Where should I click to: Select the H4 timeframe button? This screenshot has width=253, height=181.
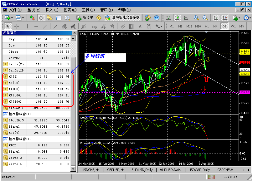(x=215, y=27)
